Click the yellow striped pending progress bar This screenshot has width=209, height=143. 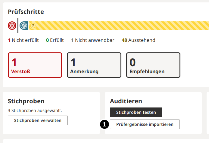click(x=120, y=26)
